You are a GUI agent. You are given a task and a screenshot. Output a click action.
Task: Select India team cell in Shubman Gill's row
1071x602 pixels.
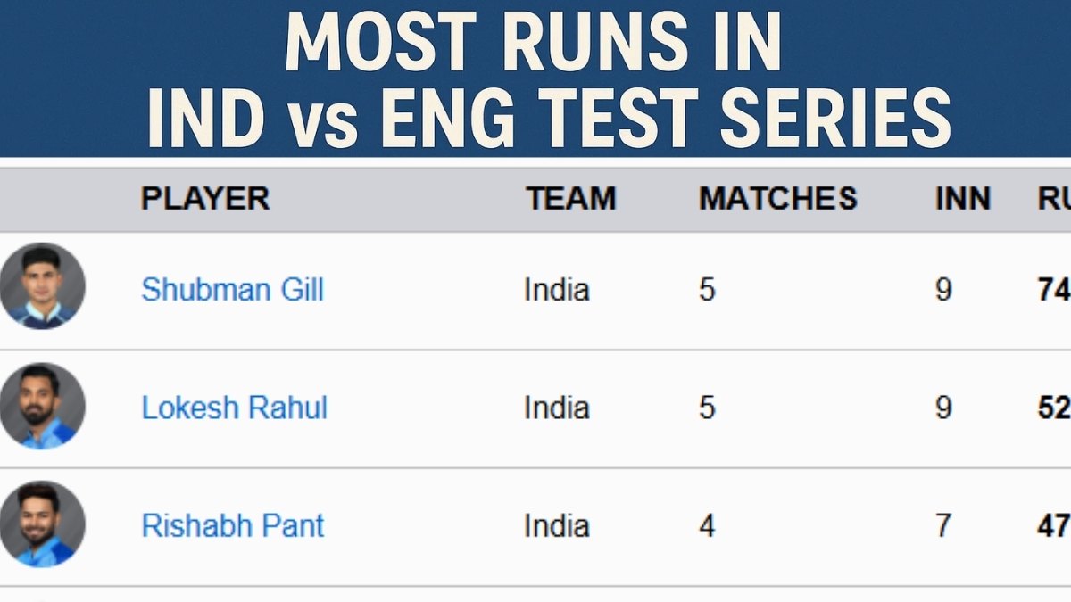(556, 290)
